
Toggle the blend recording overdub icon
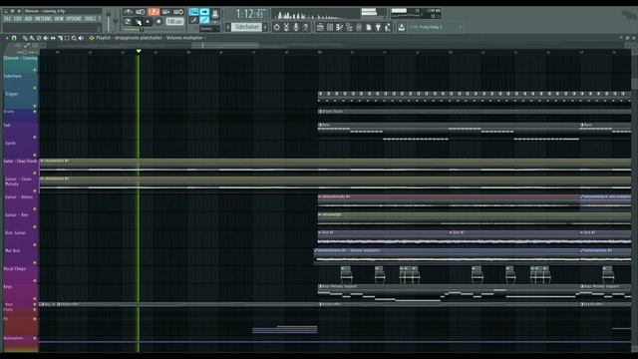click(x=166, y=12)
